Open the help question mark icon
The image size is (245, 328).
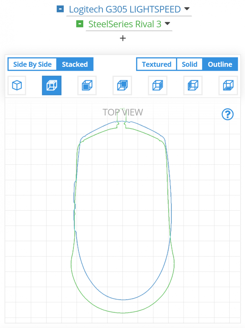227,114
